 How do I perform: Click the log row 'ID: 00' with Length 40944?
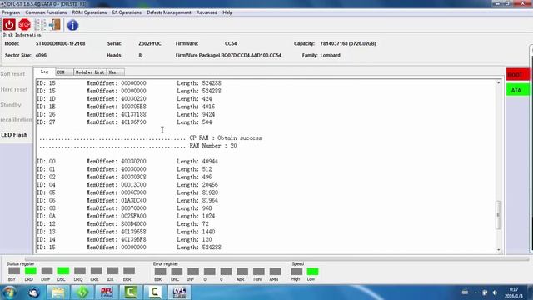127,161
